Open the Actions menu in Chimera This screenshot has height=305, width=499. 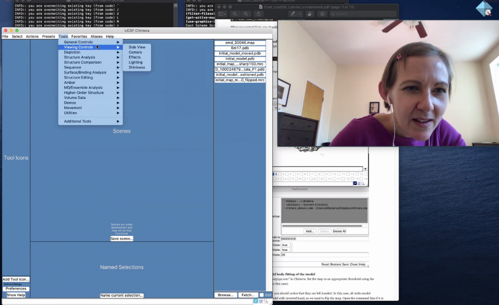[x=32, y=37]
